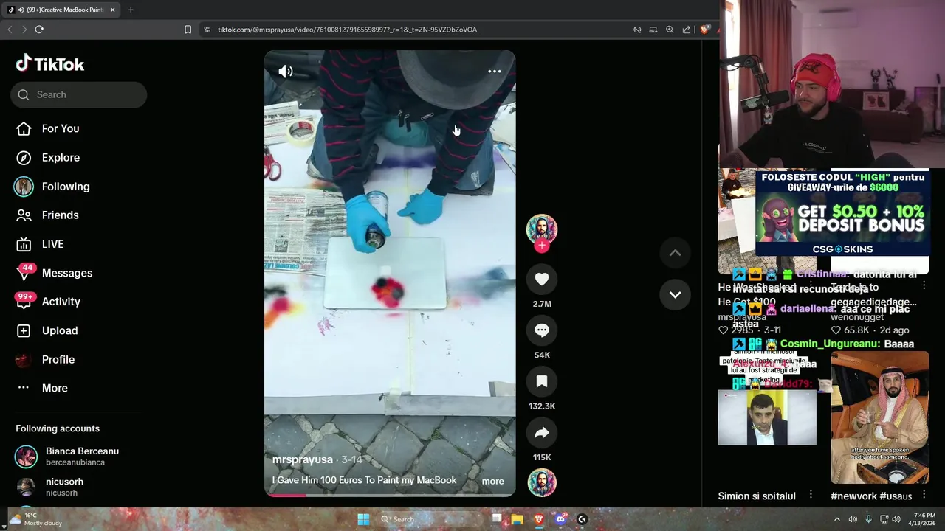Open Brave browser from the taskbar
Screen dimensions: 945x531
pos(539,519)
